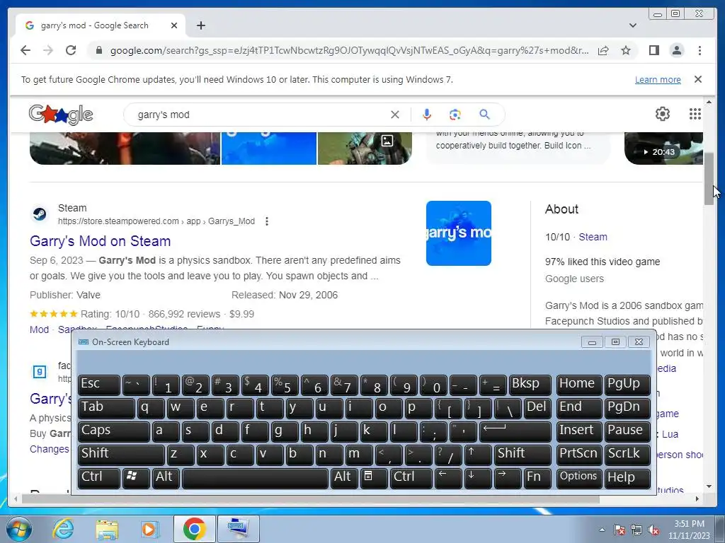Dismiss the Chrome update info bar
725x543 pixels.
(x=697, y=79)
